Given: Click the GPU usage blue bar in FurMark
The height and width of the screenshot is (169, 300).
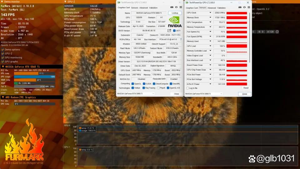Looking at the screenshot, I should [x=35, y=77].
